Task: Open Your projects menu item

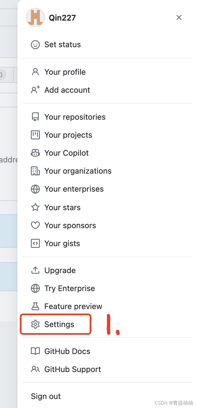Action: point(68,135)
